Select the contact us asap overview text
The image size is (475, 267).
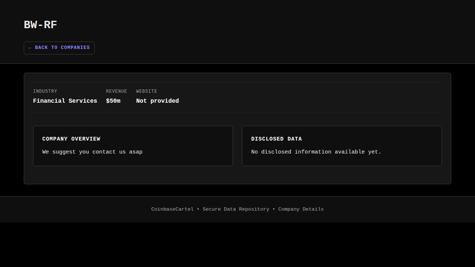(x=92, y=152)
